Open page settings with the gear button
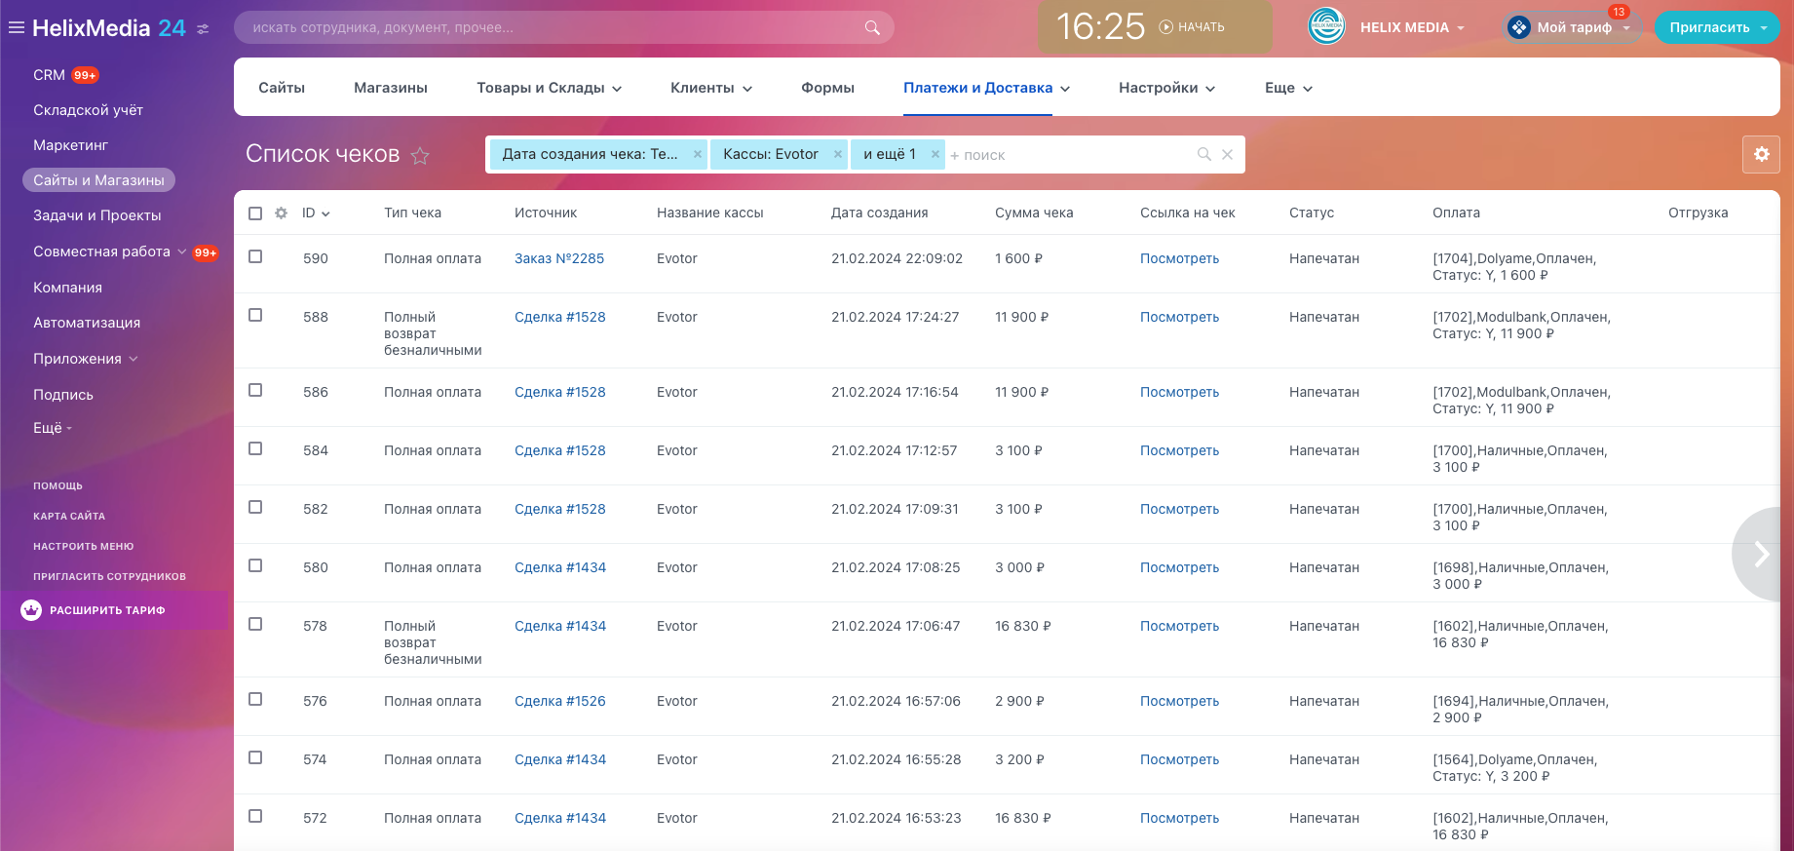Screen dimensions: 1794x851 (x=1761, y=154)
